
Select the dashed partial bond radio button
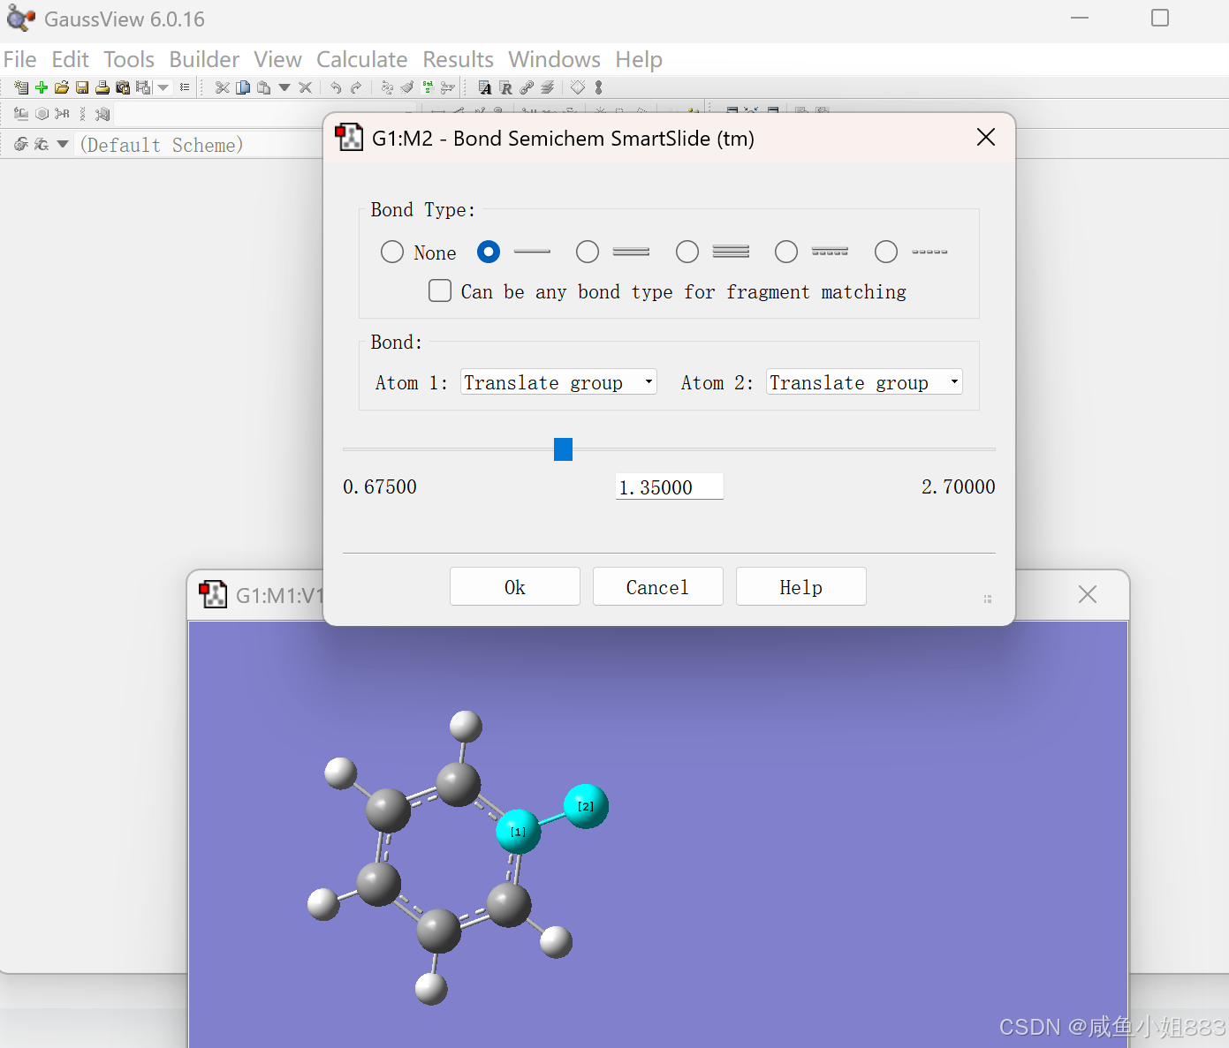coord(886,253)
